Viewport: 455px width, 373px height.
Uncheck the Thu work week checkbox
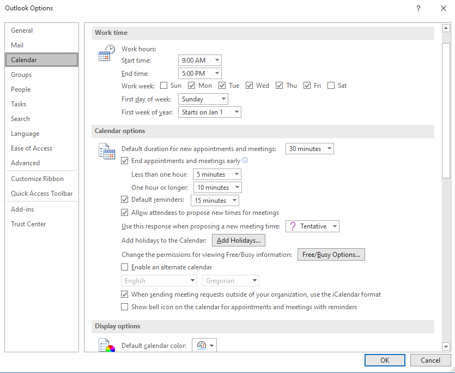click(279, 86)
